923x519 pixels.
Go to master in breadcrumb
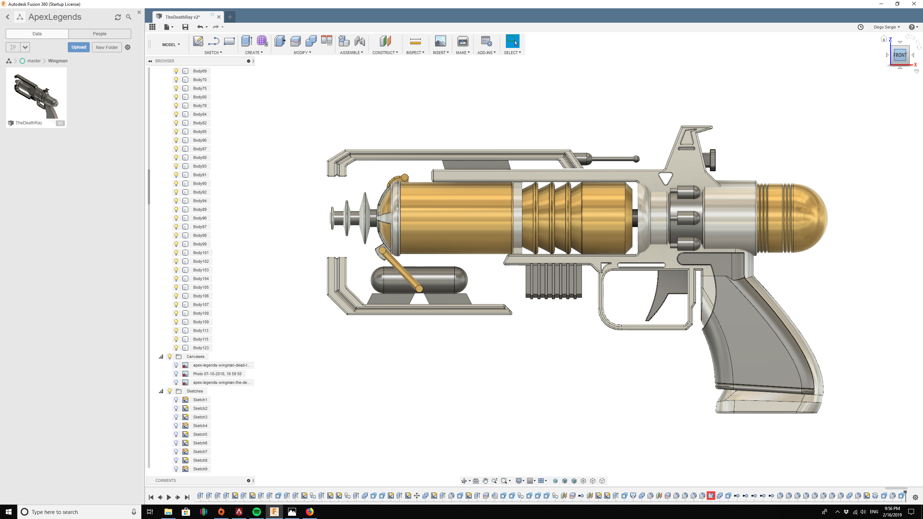(34, 61)
